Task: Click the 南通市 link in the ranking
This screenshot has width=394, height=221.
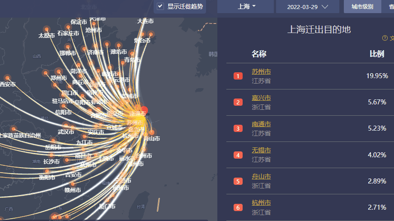Action: click(x=261, y=124)
